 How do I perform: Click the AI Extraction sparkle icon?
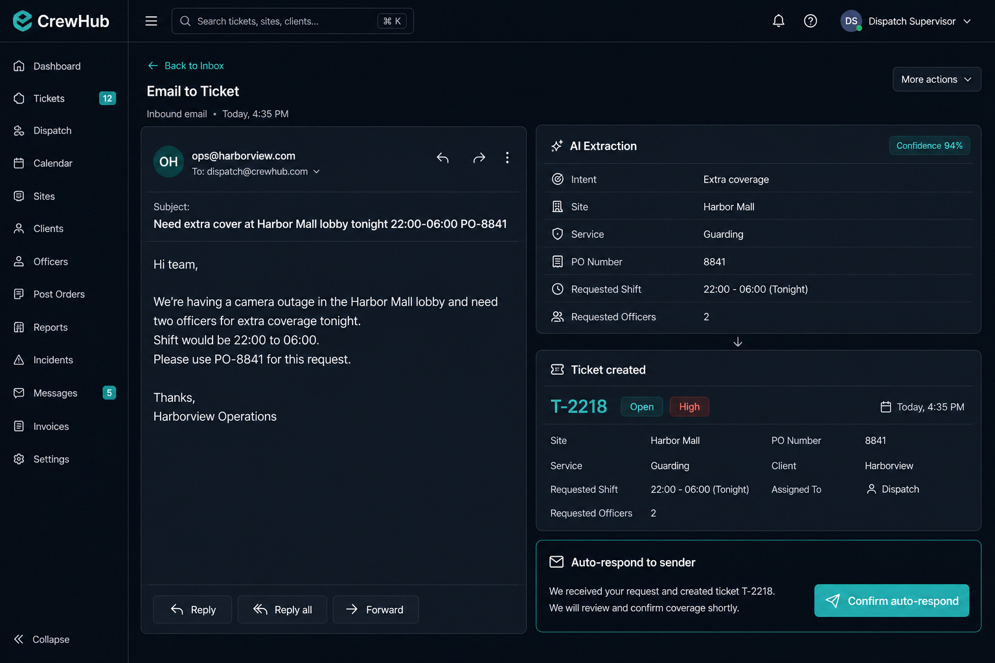557,146
